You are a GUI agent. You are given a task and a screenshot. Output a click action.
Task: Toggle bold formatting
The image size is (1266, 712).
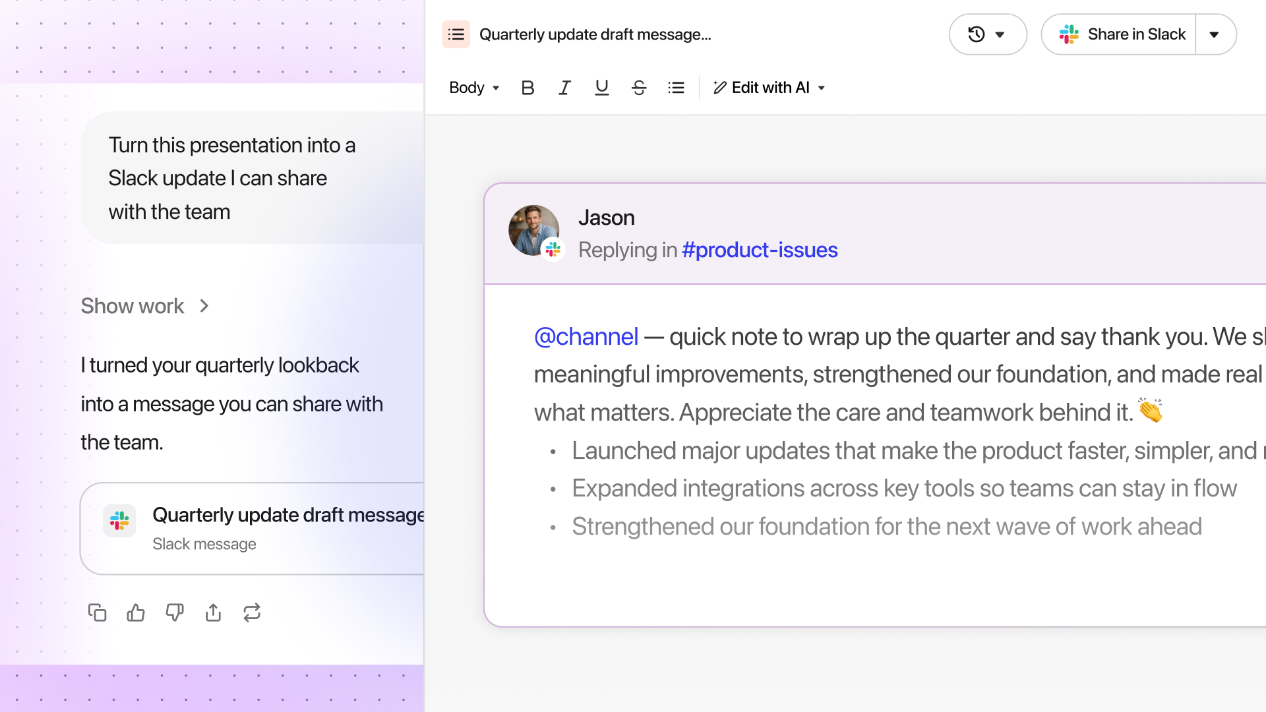pyautogui.click(x=527, y=88)
